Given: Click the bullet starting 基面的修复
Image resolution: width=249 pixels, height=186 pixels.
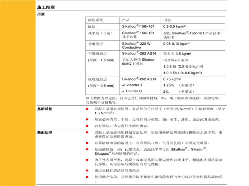Looking at the screenshot, I should point(151,151).
